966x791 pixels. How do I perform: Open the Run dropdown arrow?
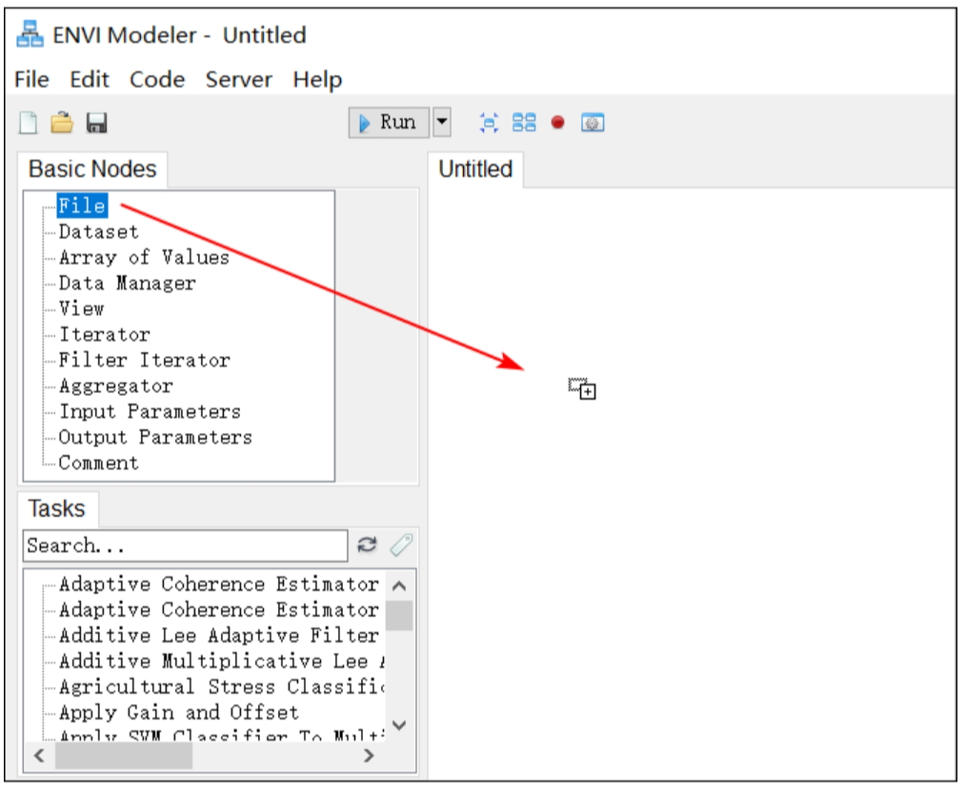[442, 122]
